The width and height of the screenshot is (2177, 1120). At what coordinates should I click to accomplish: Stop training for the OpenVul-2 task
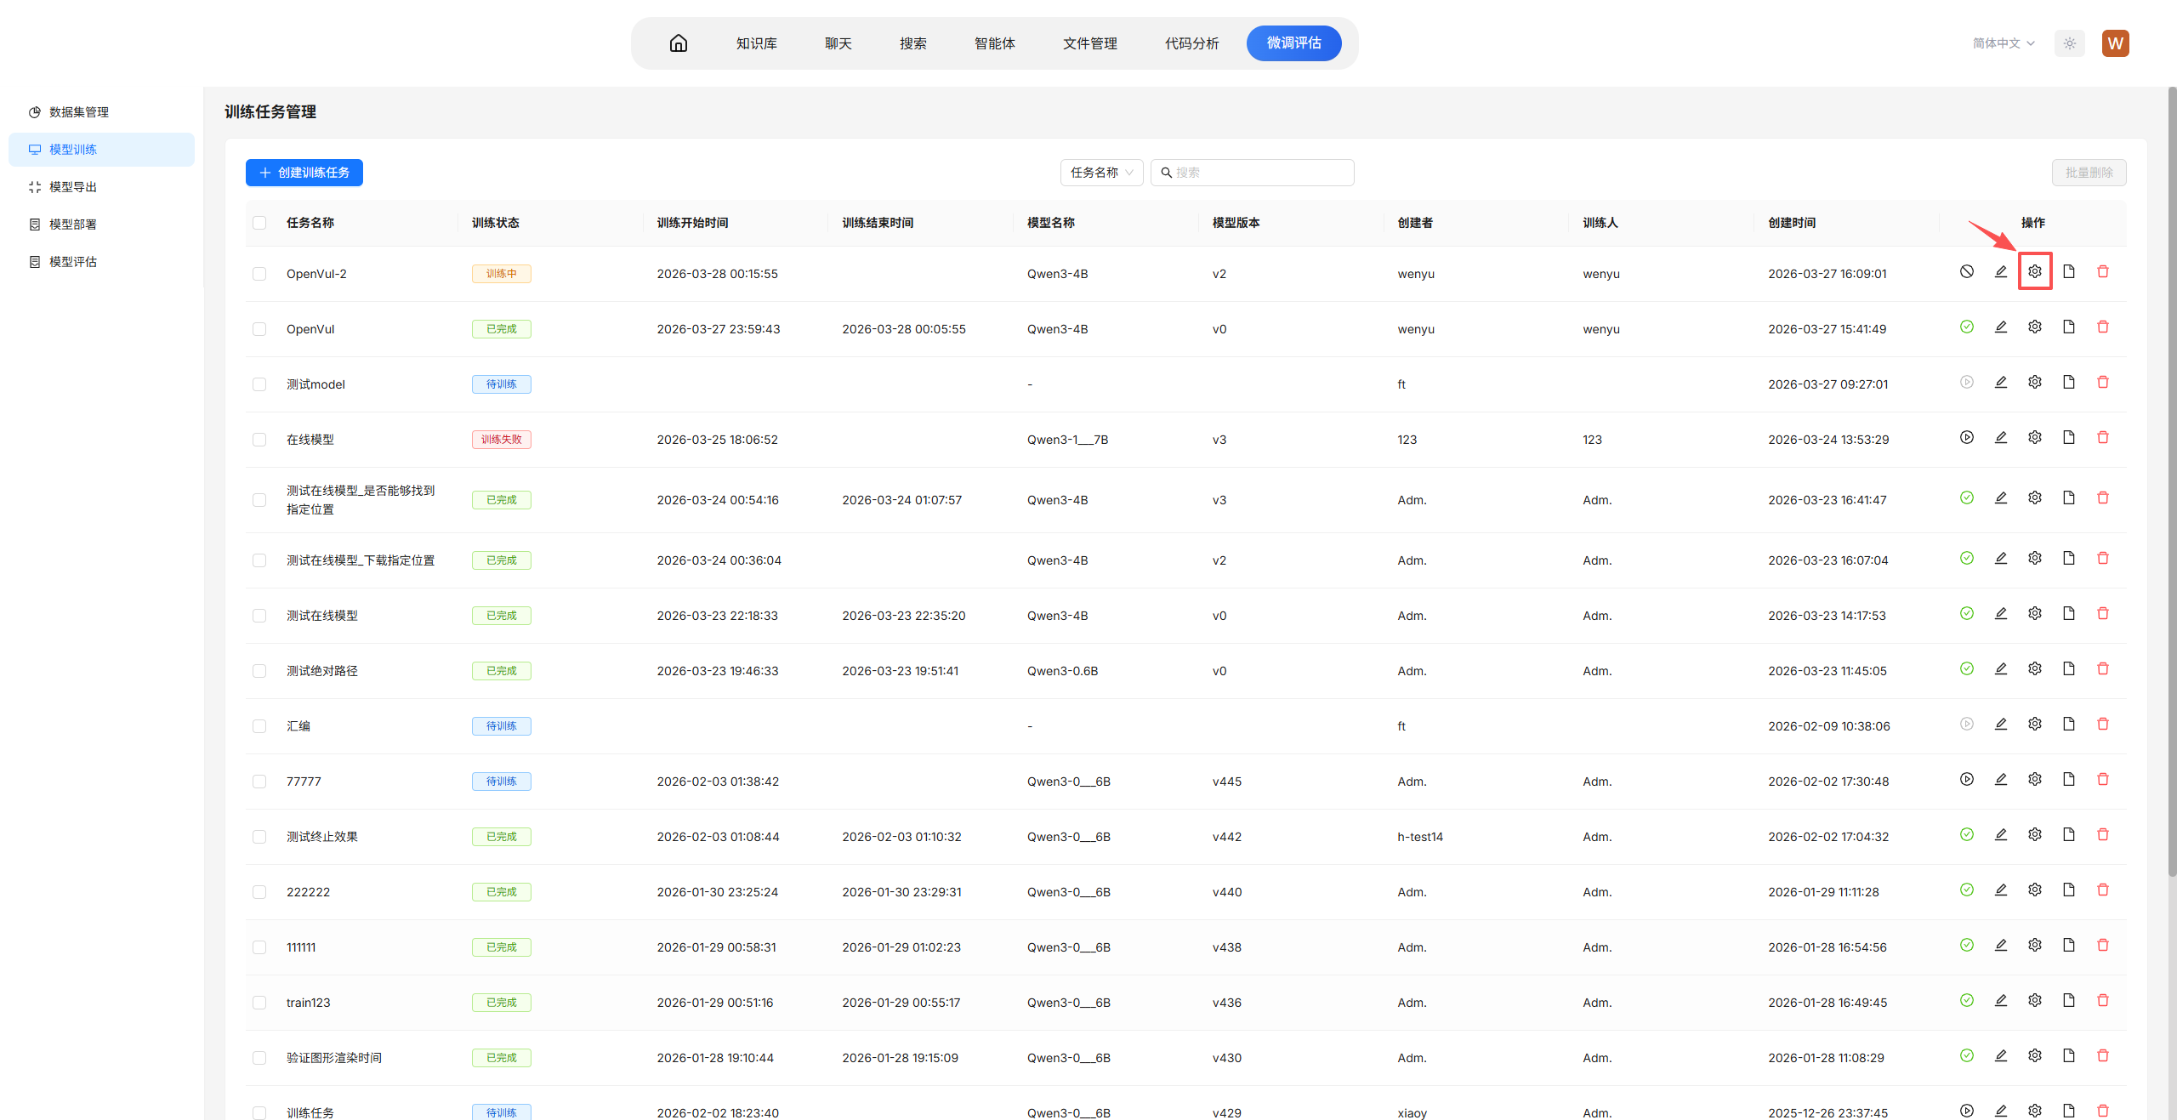1966,271
